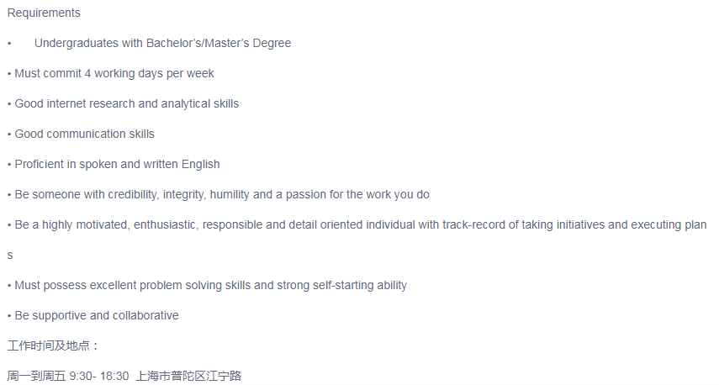Click the 周一到周五 text
This screenshot has width=719, height=385.
36,376
